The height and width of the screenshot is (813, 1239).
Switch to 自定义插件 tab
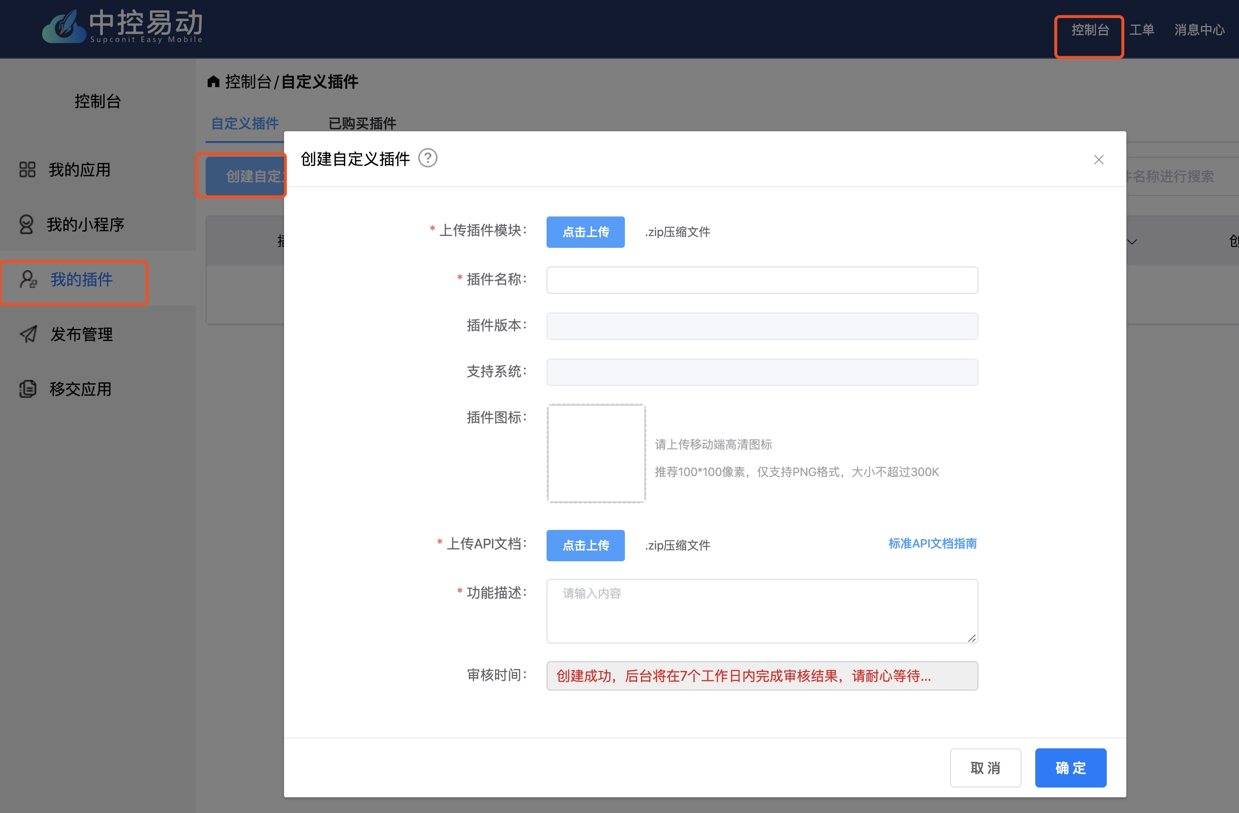[x=245, y=123]
